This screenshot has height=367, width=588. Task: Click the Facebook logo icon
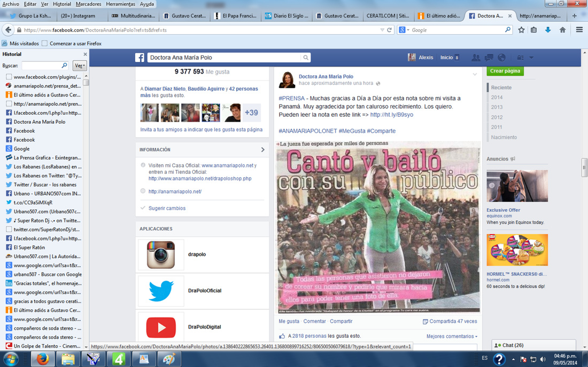point(140,57)
